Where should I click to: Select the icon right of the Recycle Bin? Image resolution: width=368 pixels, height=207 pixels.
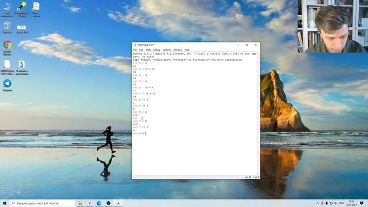tap(22, 29)
